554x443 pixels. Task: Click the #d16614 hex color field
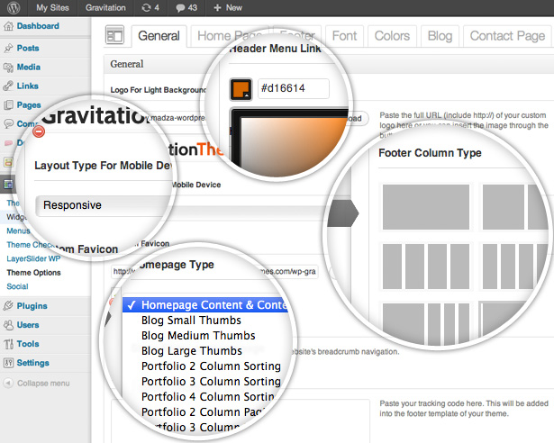[x=294, y=88]
